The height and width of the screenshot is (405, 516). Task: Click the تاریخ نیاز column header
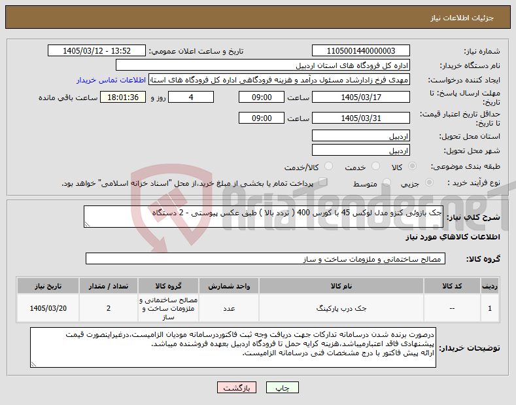click(x=48, y=286)
